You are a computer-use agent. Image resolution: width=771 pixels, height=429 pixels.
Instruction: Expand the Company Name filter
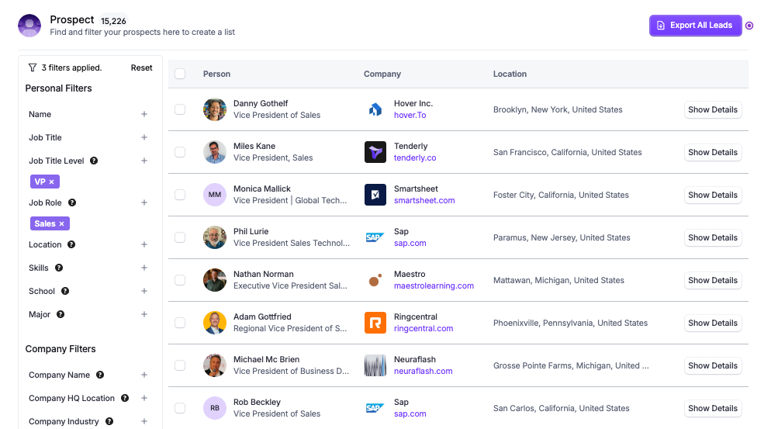143,375
